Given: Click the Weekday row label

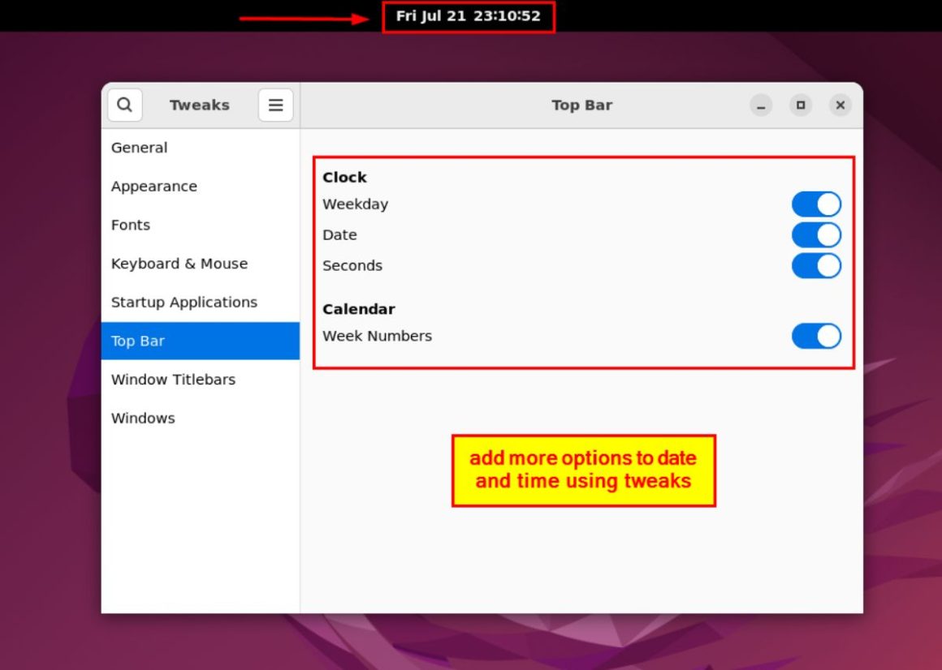Looking at the screenshot, I should click(355, 204).
